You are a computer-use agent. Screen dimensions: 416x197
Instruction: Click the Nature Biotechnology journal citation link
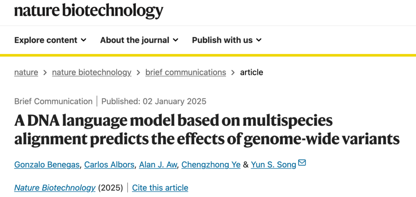click(x=55, y=188)
